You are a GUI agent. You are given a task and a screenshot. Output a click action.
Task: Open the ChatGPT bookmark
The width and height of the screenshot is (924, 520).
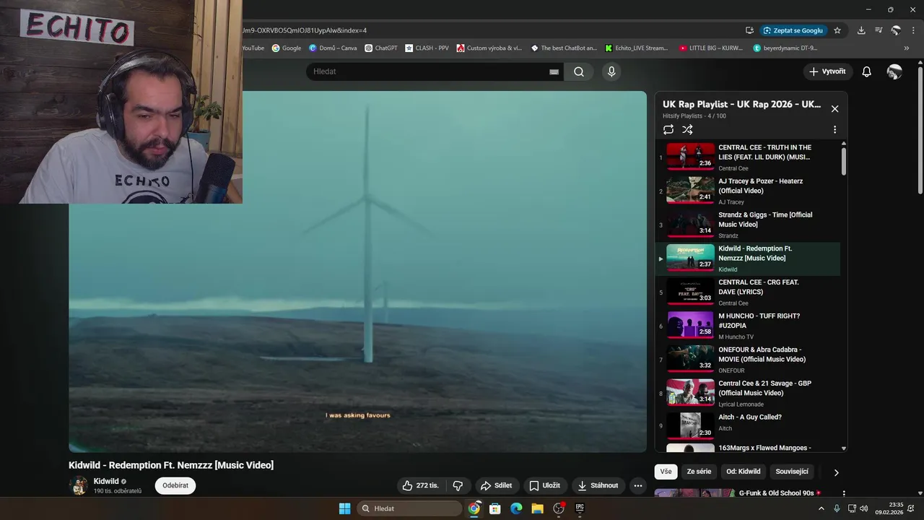(381, 48)
